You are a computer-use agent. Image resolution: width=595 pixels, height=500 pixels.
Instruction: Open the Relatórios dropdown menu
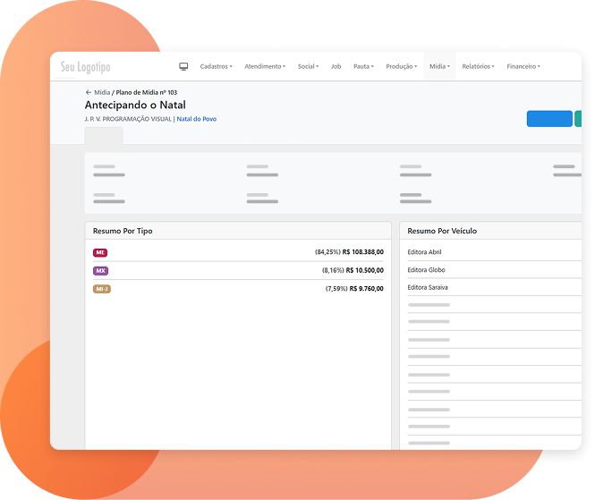tap(479, 66)
